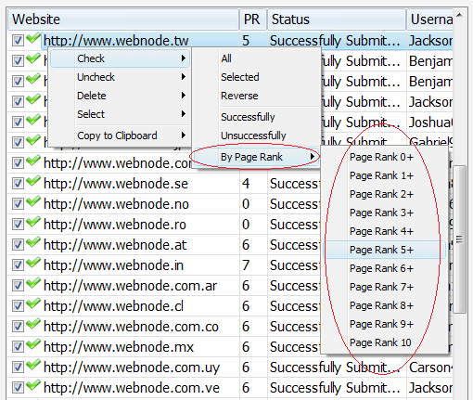Click username Carson in webnode.com.uy row
Image resolution: width=473 pixels, height=400 pixels.
pos(430,368)
